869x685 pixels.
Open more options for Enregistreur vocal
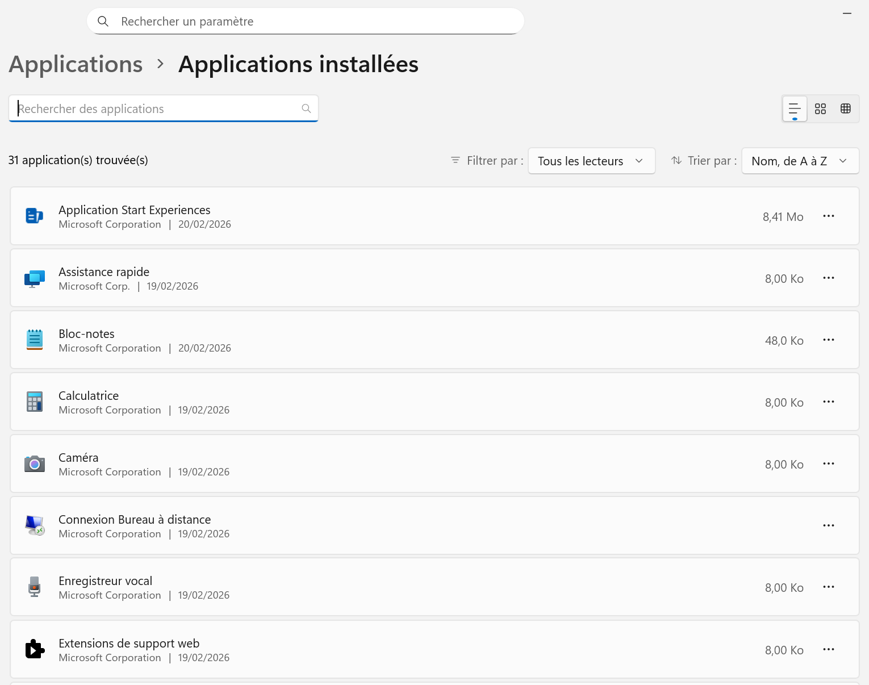coord(829,587)
